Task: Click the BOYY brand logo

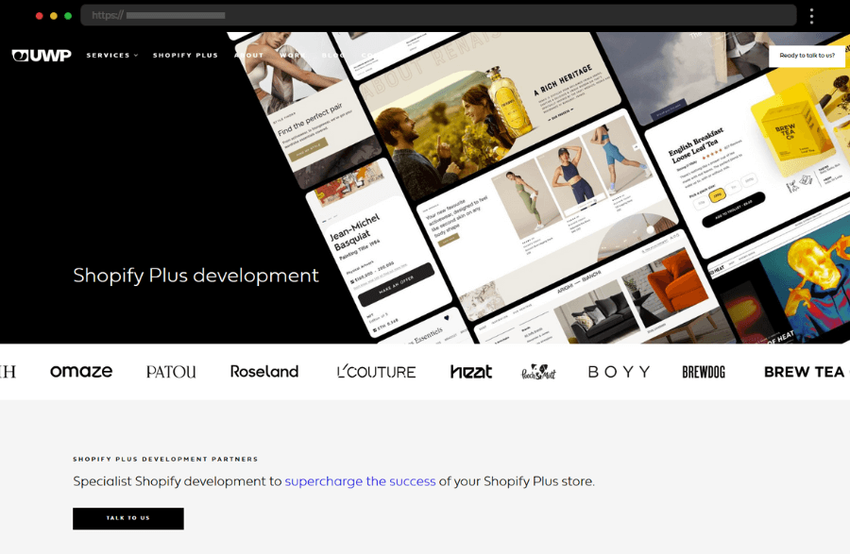Action: point(619,372)
